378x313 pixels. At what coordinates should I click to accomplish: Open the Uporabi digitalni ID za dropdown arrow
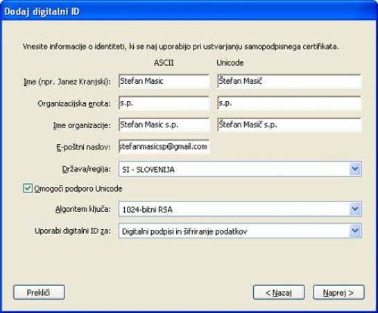pyautogui.click(x=355, y=231)
